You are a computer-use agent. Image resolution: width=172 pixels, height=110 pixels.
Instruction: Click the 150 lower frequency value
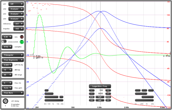point(101,90)
